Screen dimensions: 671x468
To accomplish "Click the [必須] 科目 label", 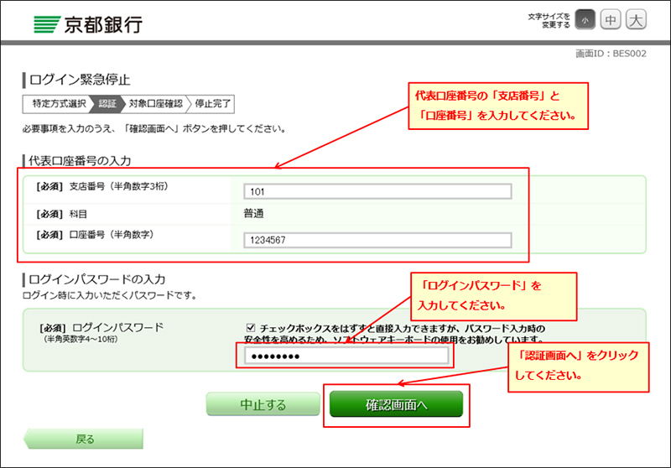I will tap(61, 214).
